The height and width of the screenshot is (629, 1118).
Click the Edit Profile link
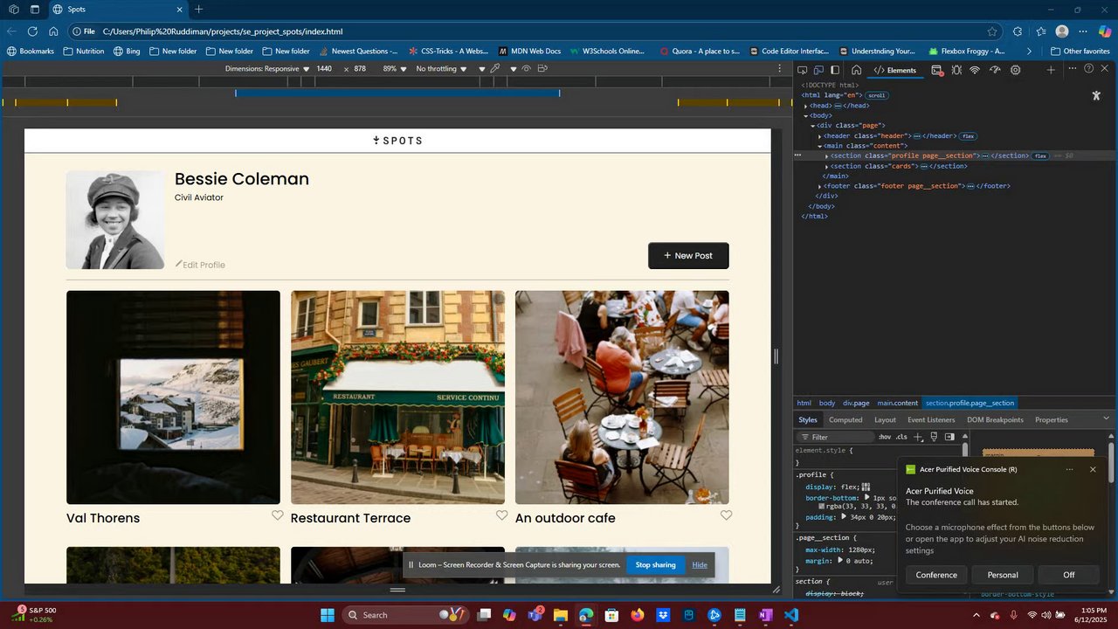[200, 265]
